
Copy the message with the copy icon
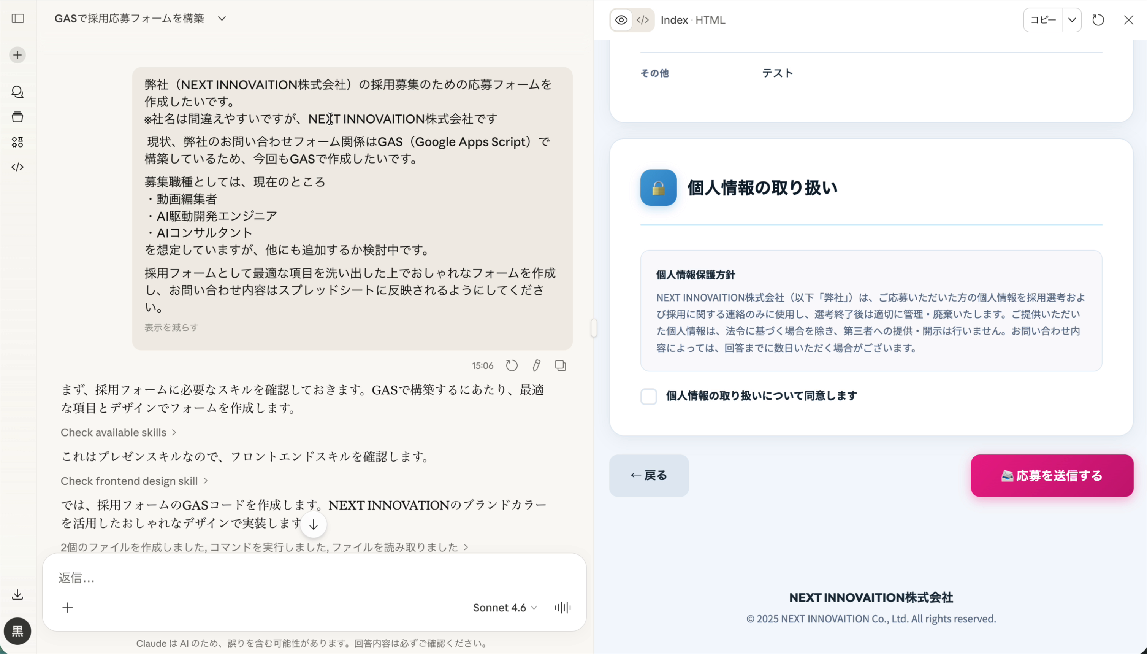pos(560,366)
